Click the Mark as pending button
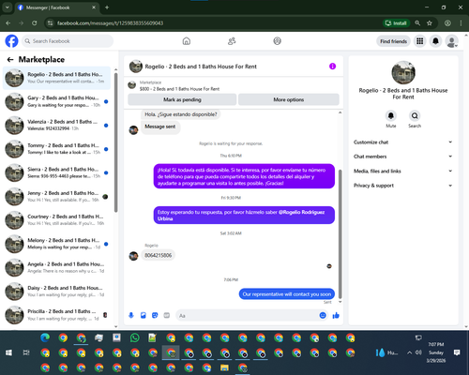The width and height of the screenshot is (469, 375). pos(182,99)
